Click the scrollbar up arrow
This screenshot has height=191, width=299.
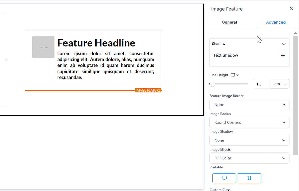[x=295, y=33]
